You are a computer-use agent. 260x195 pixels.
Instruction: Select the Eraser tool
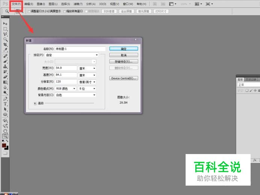[5, 77]
